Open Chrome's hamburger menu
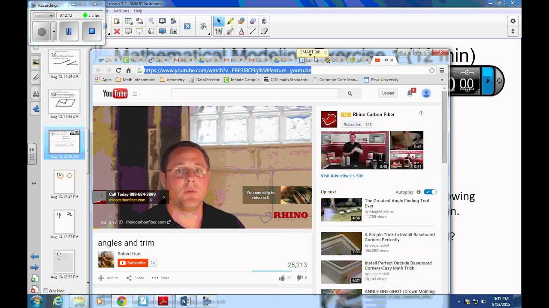 [441, 70]
